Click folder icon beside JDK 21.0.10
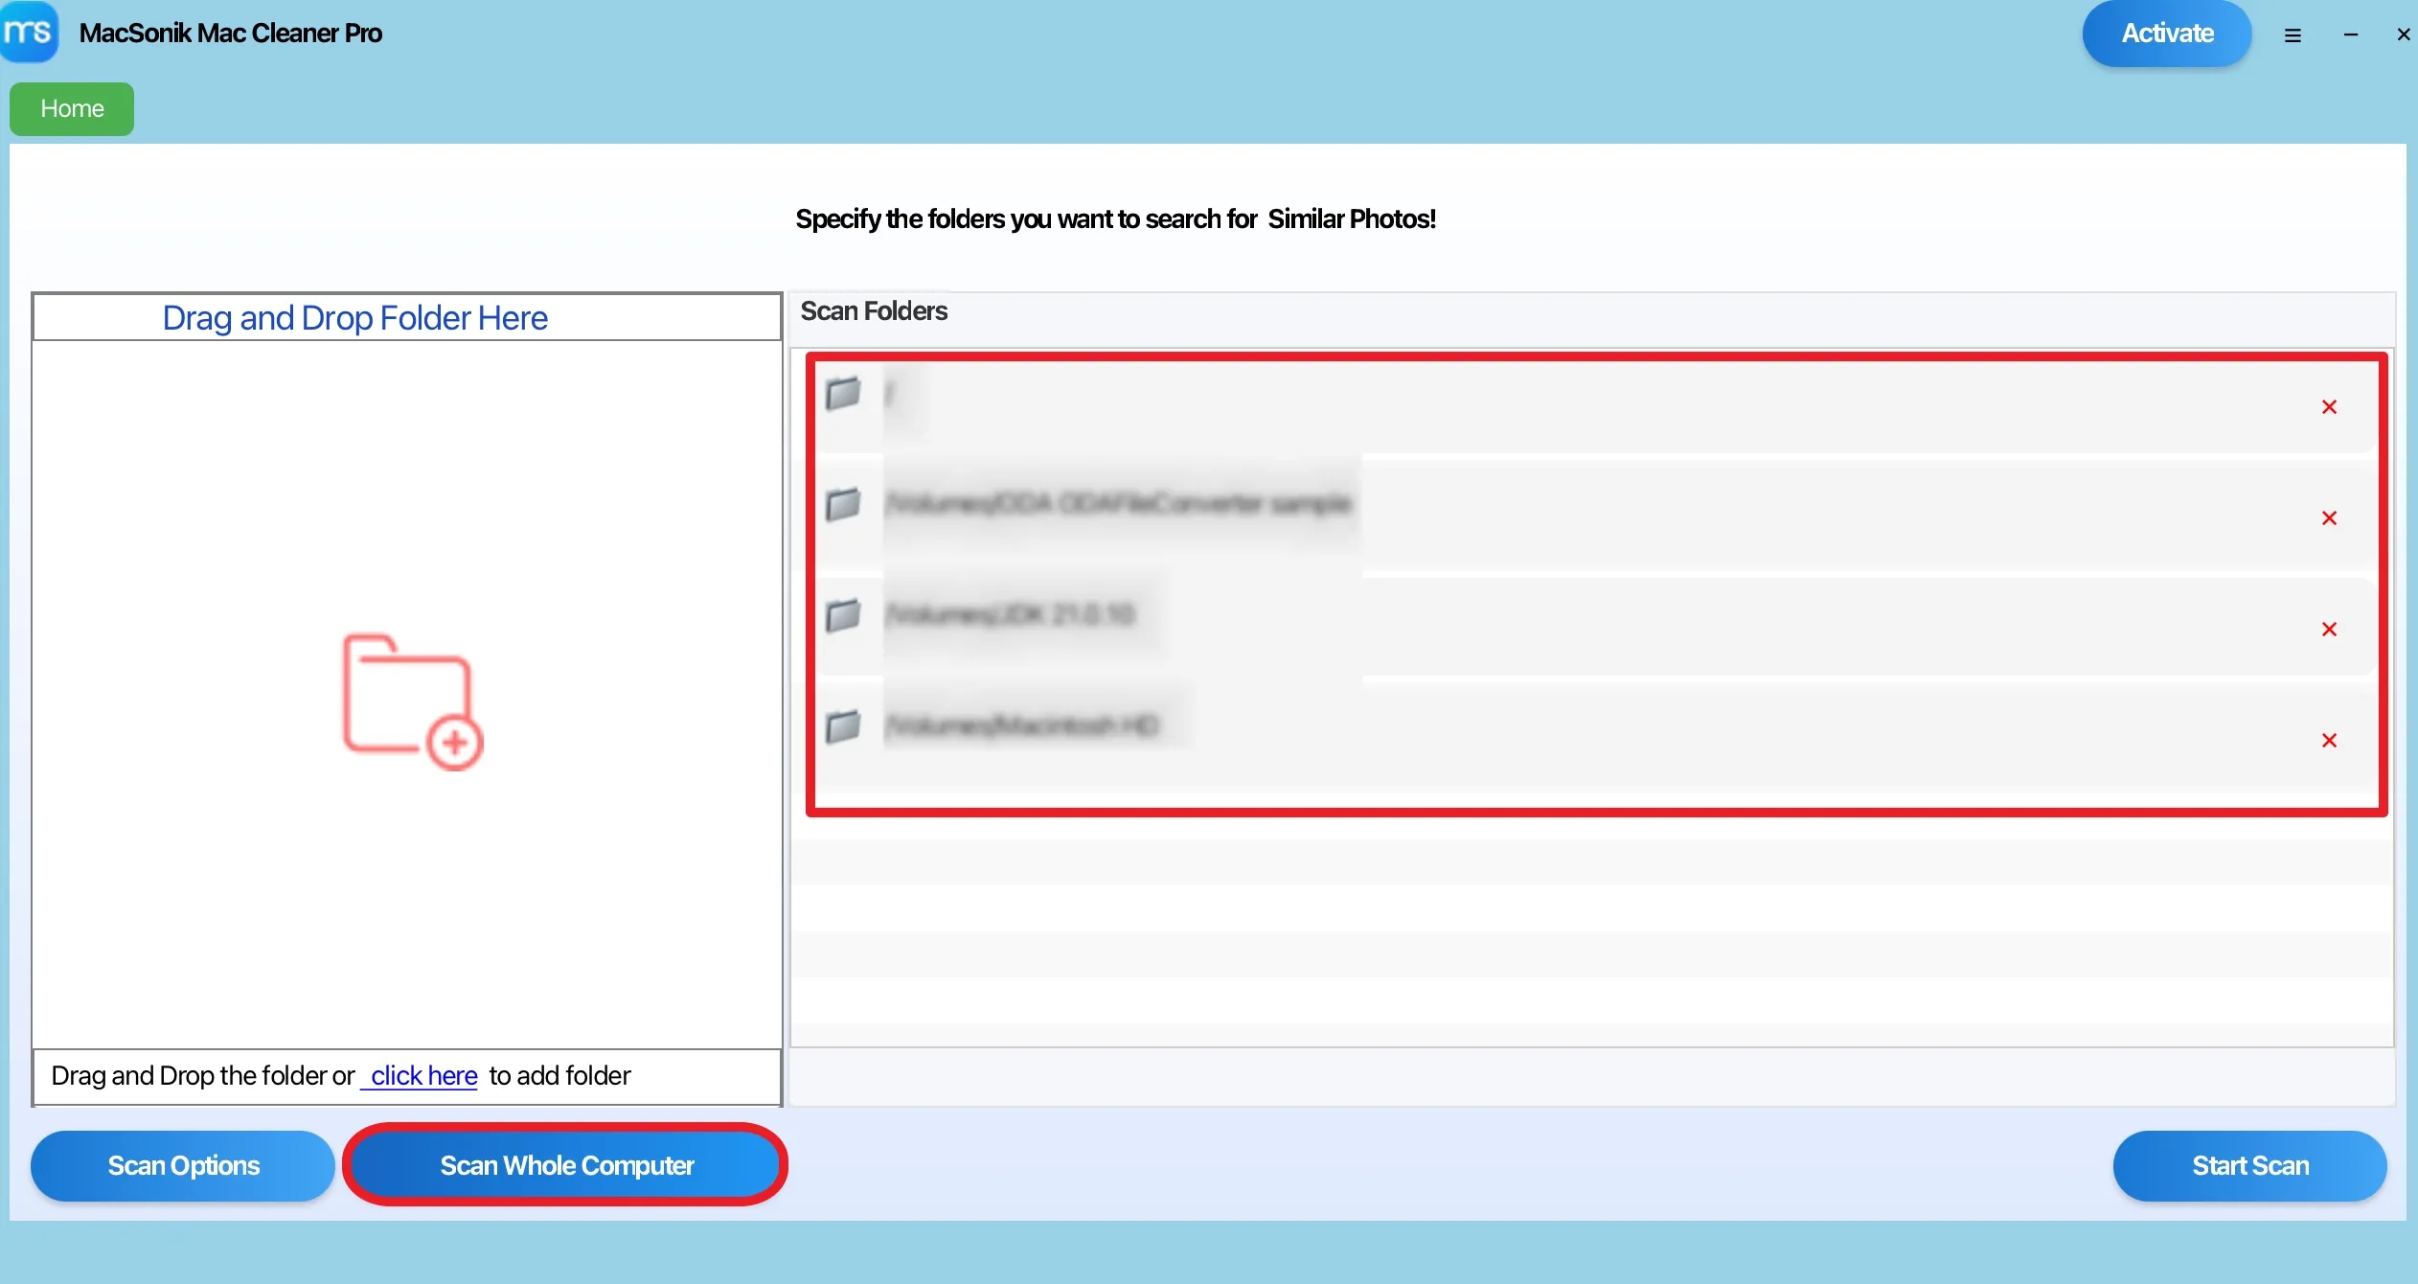 pos(843,615)
